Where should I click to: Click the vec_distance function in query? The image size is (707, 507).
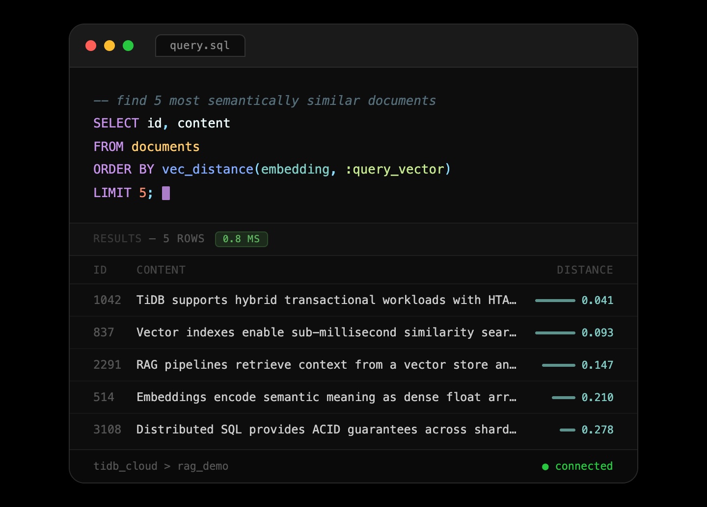point(207,170)
